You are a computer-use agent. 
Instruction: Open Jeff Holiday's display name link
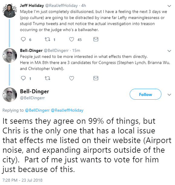32,5
